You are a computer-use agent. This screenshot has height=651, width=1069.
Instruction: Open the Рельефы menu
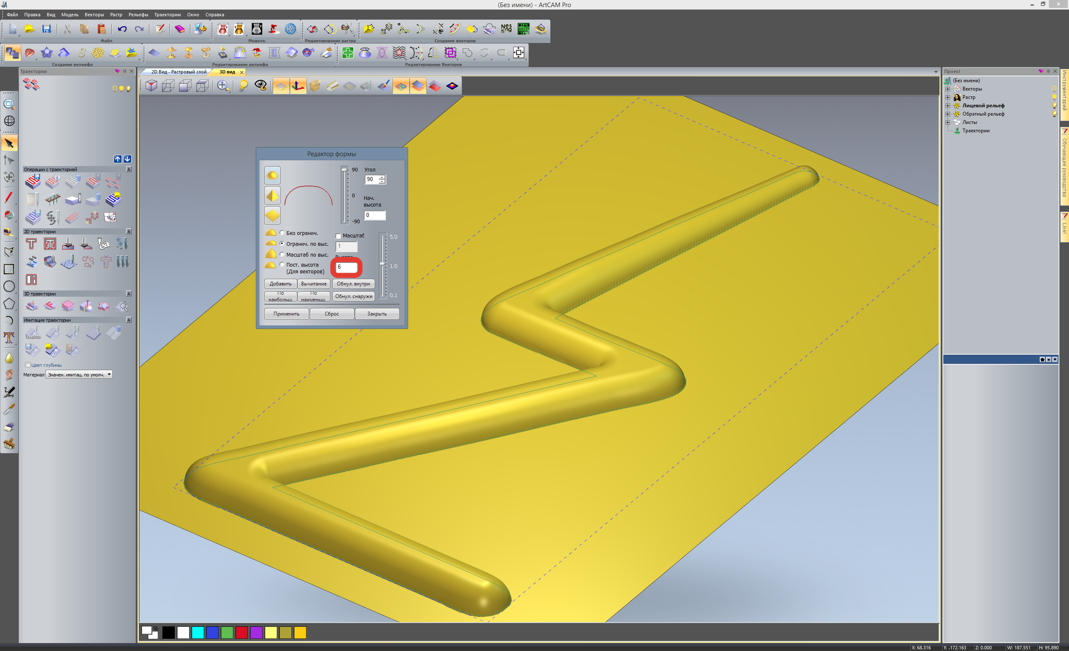click(138, 15)
